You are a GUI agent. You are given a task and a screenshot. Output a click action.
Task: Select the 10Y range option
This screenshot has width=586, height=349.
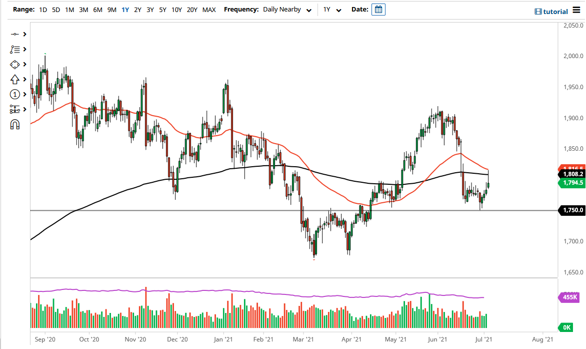click(177, 10)
